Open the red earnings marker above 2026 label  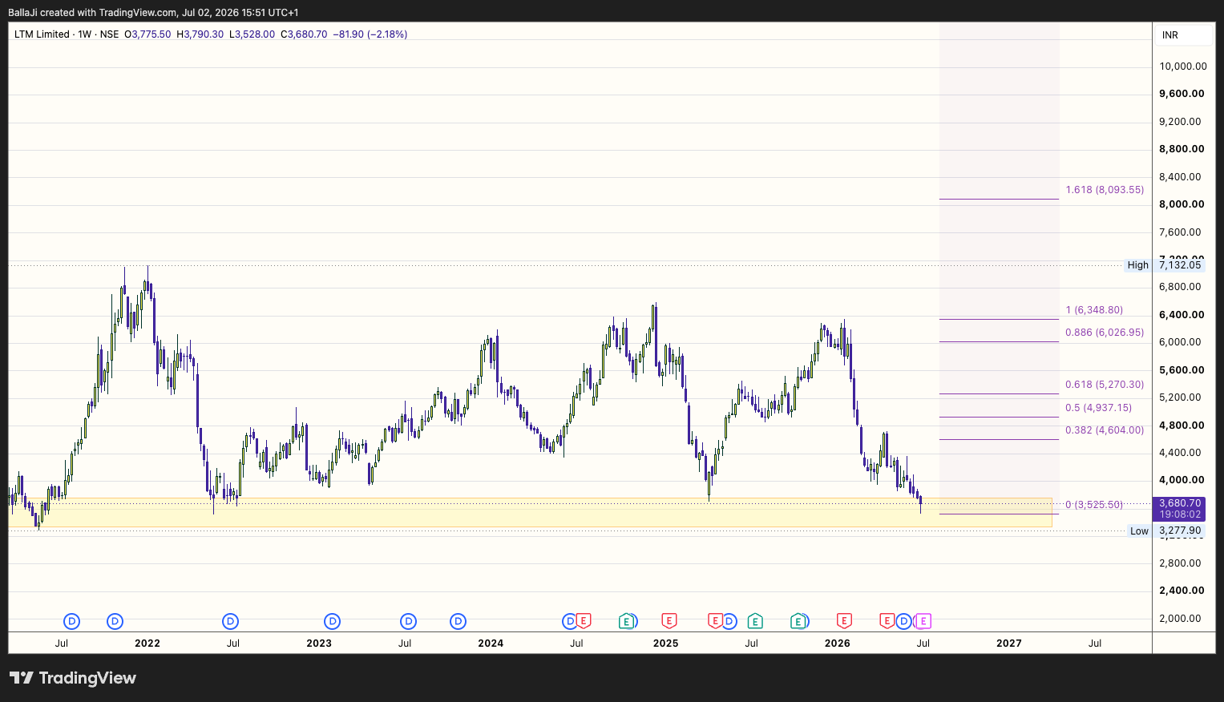coord(843,621)
